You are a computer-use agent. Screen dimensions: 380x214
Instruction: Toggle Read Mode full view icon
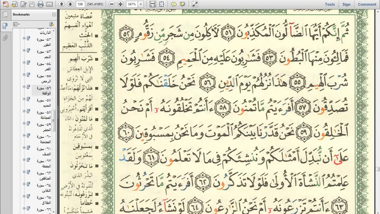[x=195, y=4]
